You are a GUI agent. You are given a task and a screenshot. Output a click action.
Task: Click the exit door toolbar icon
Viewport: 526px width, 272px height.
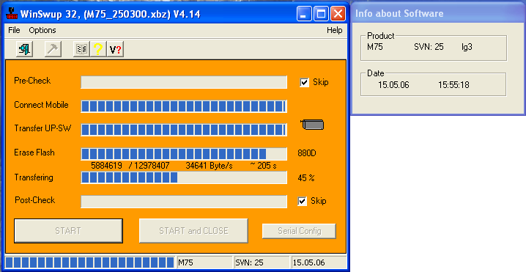(24, 49)
